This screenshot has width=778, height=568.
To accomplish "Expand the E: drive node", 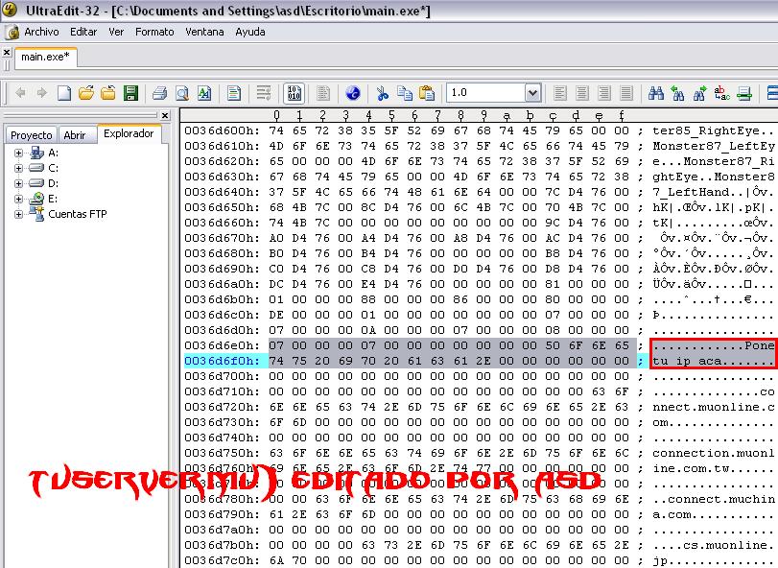I will click(x=18, y=199).
